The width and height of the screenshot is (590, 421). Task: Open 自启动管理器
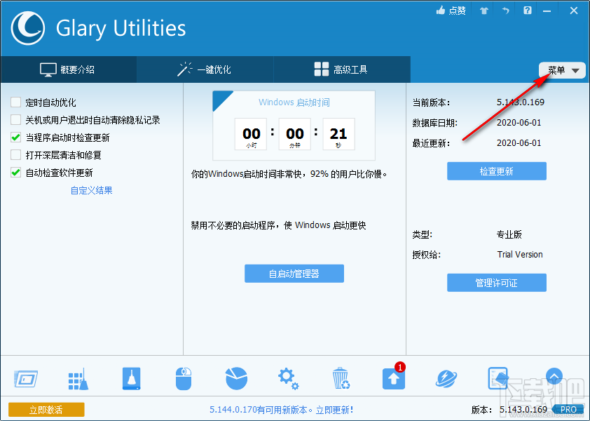pos(294,273)
